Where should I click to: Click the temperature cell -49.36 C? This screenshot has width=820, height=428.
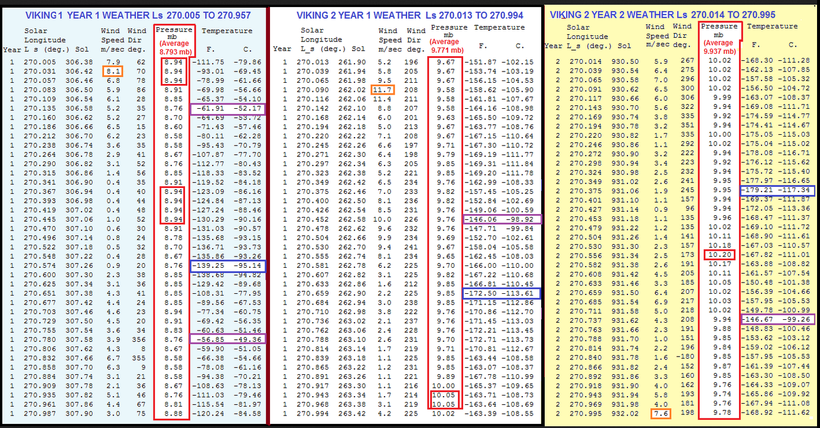click(248, 339)
